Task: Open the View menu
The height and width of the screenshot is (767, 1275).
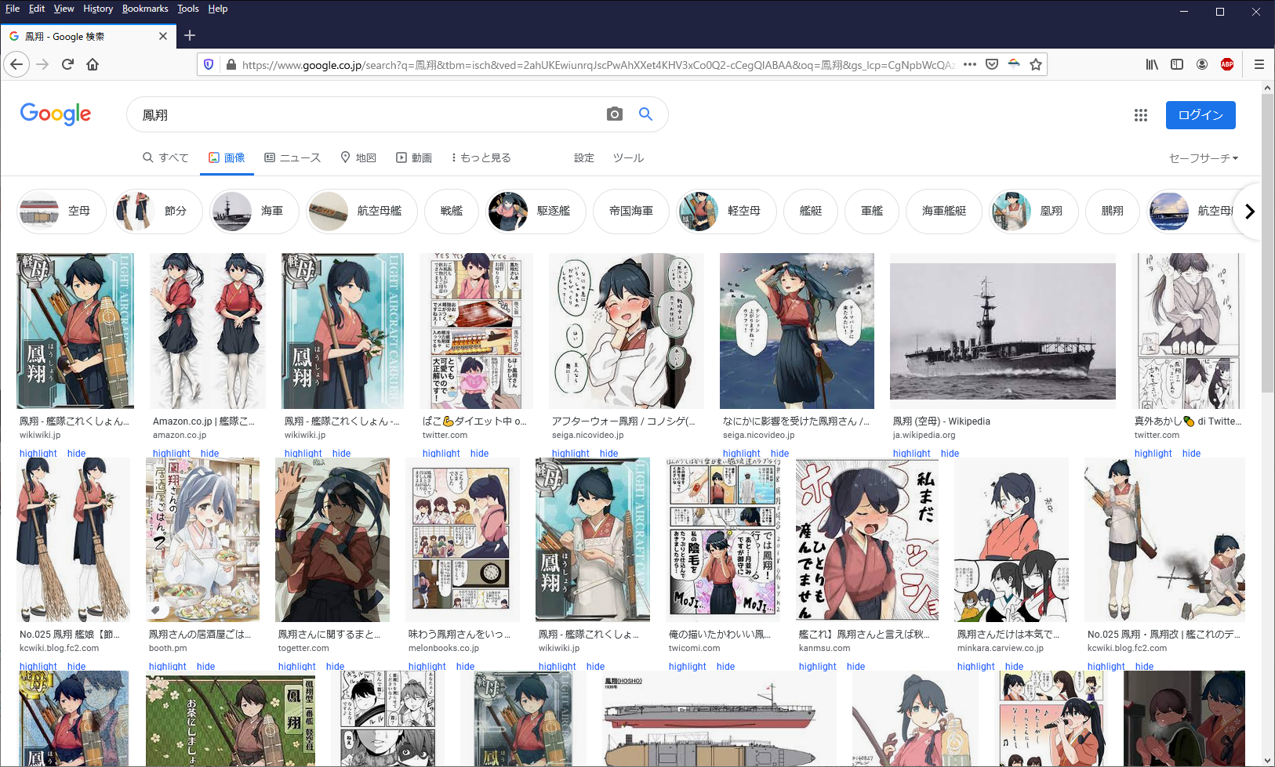Action: coord(64,9)
